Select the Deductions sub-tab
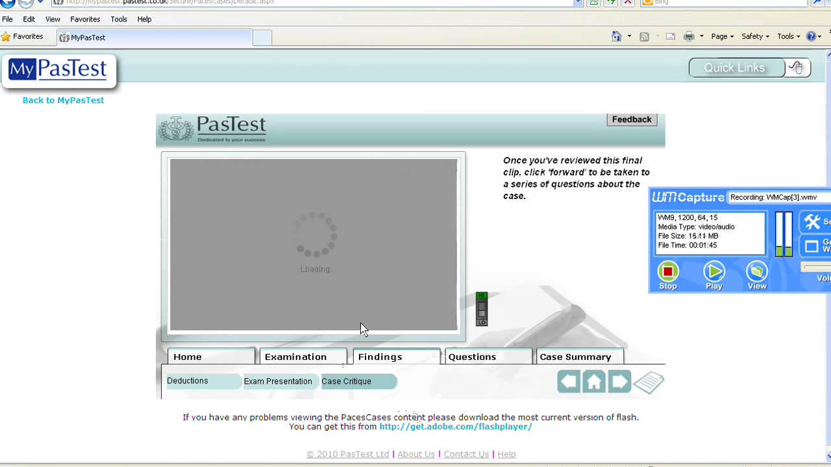 click(203, 381)
